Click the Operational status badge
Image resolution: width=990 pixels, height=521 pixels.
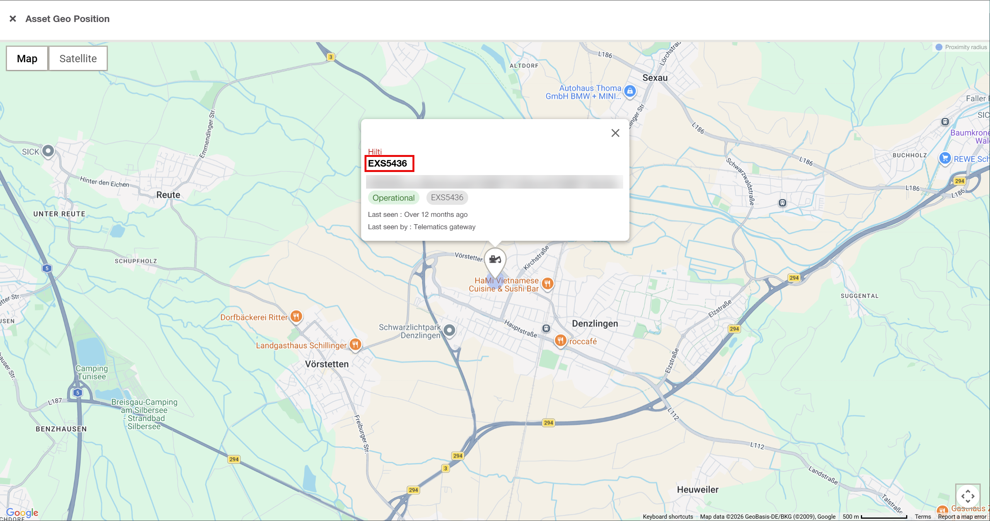(x=393, y=198)
